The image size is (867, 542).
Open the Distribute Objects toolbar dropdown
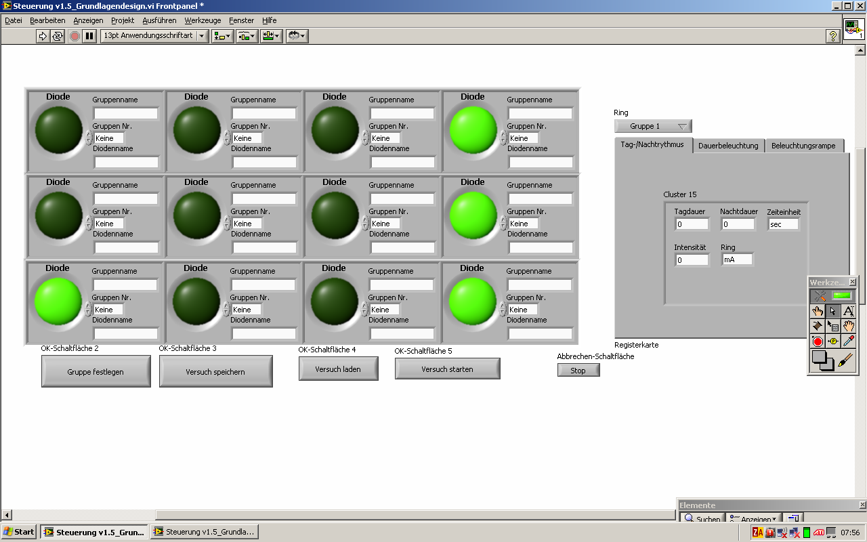(247, 36)
